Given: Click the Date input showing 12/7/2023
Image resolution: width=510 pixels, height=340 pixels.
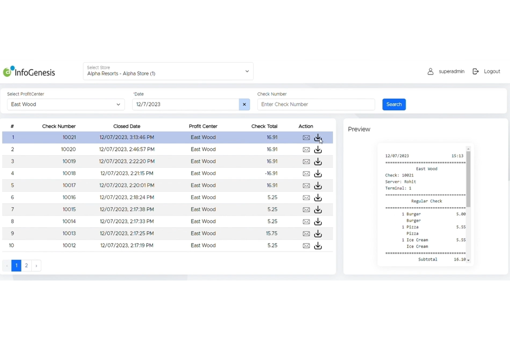Looking at the screenshot, I should click(186, 104).
